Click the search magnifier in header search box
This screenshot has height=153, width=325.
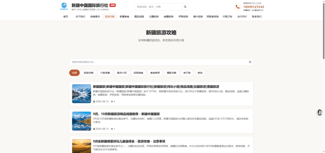(x=185, y=7)
